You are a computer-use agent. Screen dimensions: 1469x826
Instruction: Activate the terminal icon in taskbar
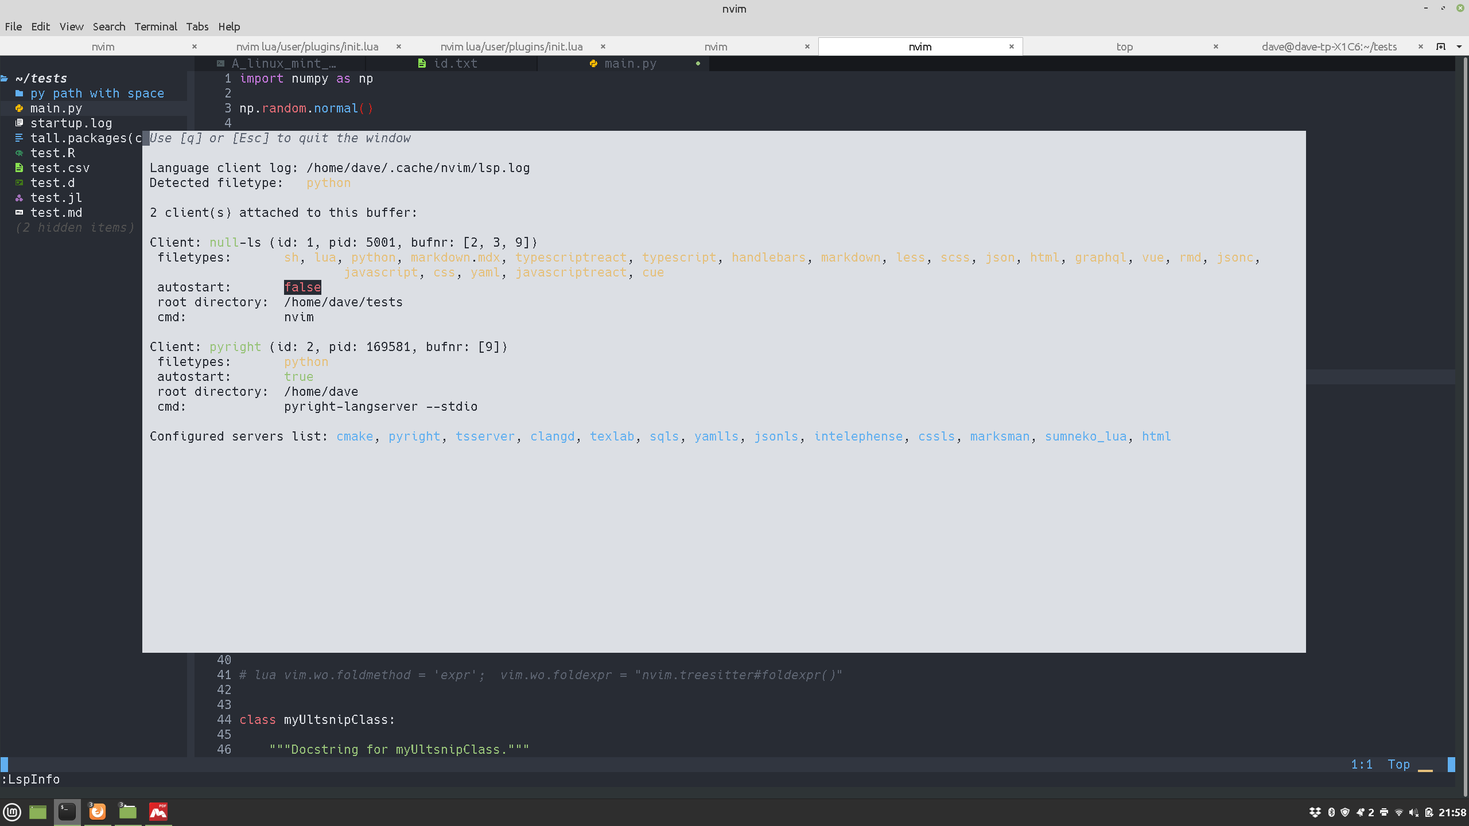point(67,812)
